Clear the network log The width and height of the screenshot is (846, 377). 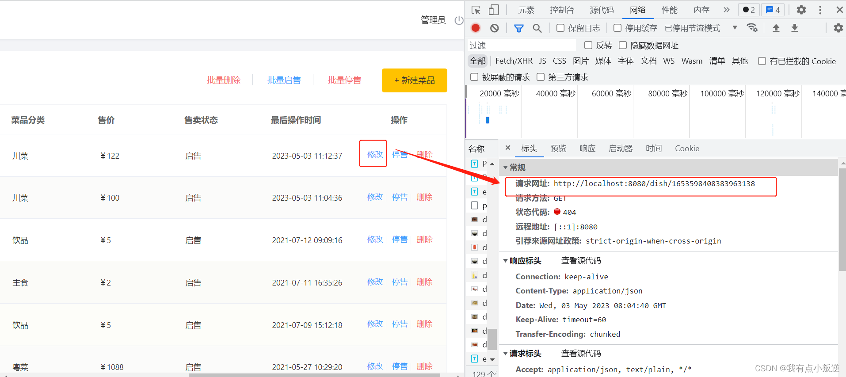(x=495, y=28)
